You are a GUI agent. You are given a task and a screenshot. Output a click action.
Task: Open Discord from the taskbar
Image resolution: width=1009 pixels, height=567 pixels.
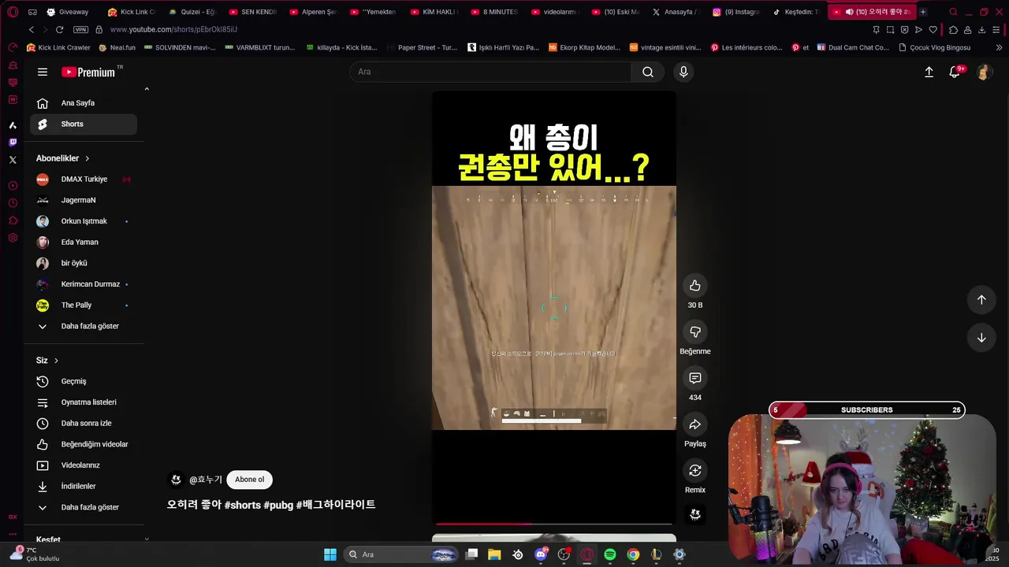(541, 554)
